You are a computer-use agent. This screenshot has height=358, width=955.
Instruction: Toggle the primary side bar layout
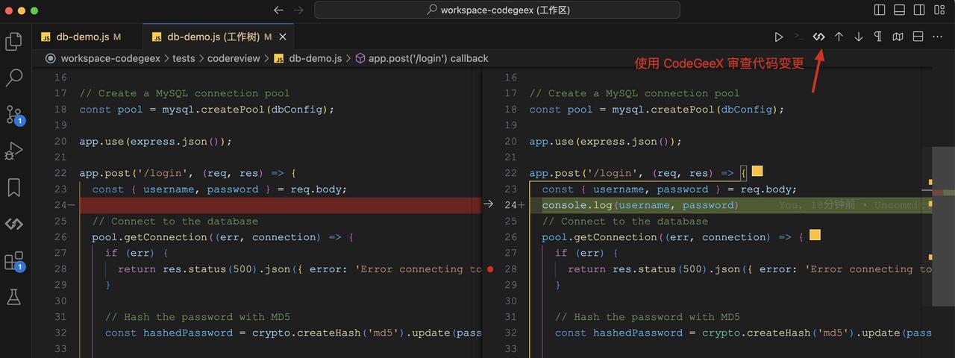[x=880, y=10]
